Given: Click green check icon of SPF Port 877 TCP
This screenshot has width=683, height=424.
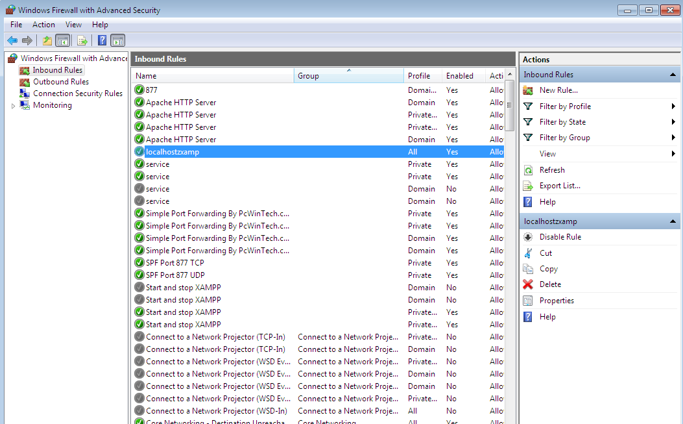Looking at the screenshot, I should (139, 262).
